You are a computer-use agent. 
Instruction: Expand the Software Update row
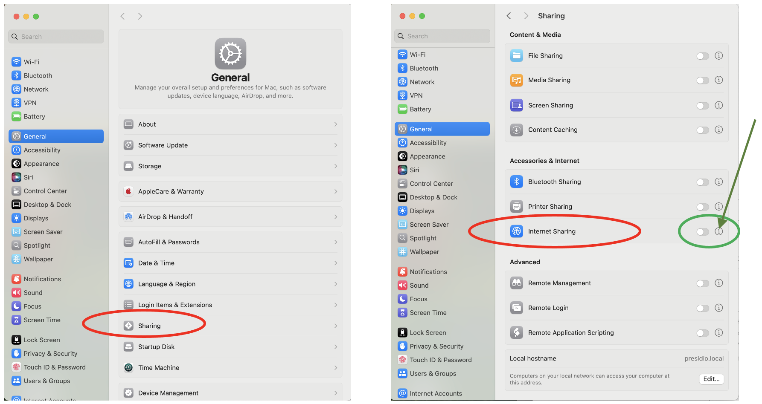230,145
